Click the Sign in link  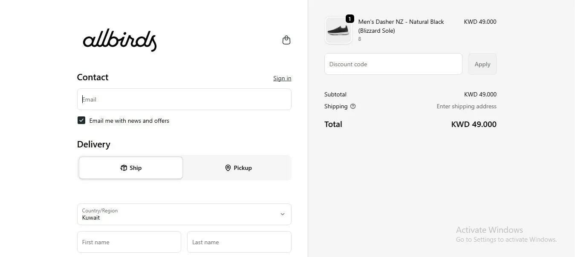pyautogui.click(x=282, y=78)
